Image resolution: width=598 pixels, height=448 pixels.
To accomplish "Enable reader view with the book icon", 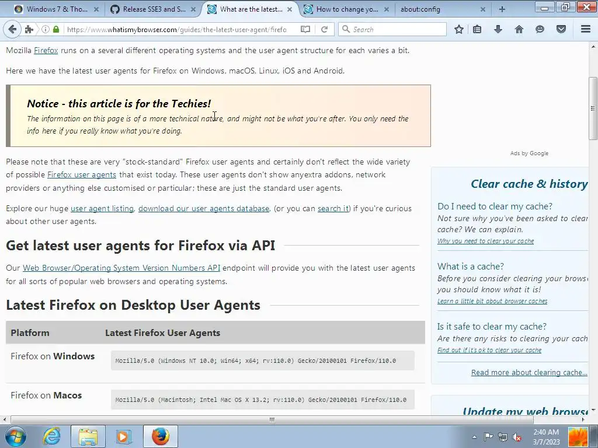I will pyautogui.click(x=305, y=29).
